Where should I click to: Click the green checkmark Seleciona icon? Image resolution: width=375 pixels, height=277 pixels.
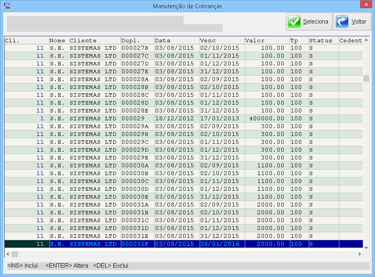(294, 22)
